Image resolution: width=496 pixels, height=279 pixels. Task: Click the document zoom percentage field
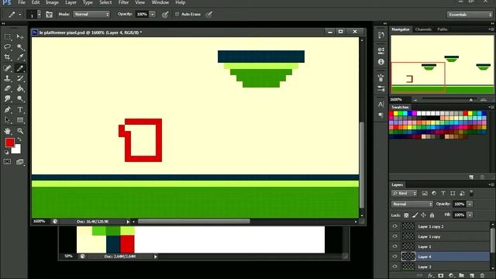pos(40,222)
